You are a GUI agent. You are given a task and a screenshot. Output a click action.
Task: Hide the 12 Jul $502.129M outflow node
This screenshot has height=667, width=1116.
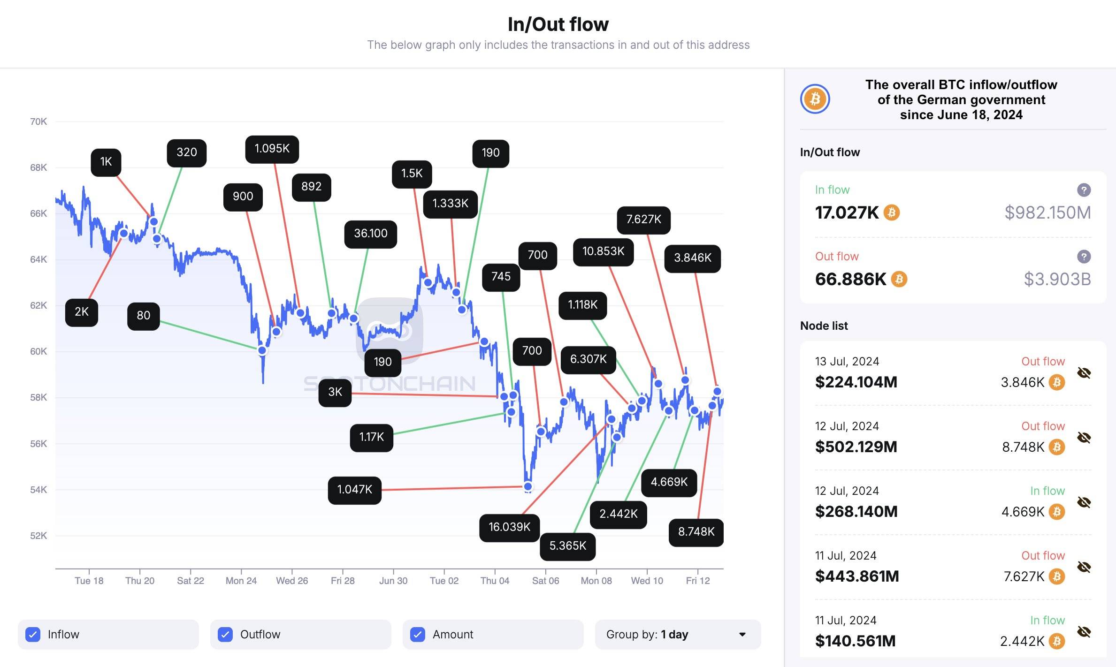1084,438
